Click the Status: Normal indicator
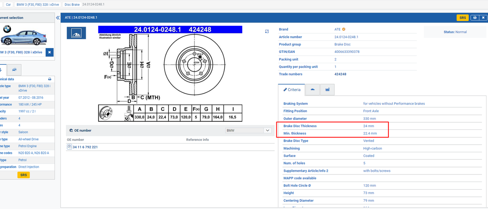The width and height of the screenshot is (488, 209). (x=455, y=32)
